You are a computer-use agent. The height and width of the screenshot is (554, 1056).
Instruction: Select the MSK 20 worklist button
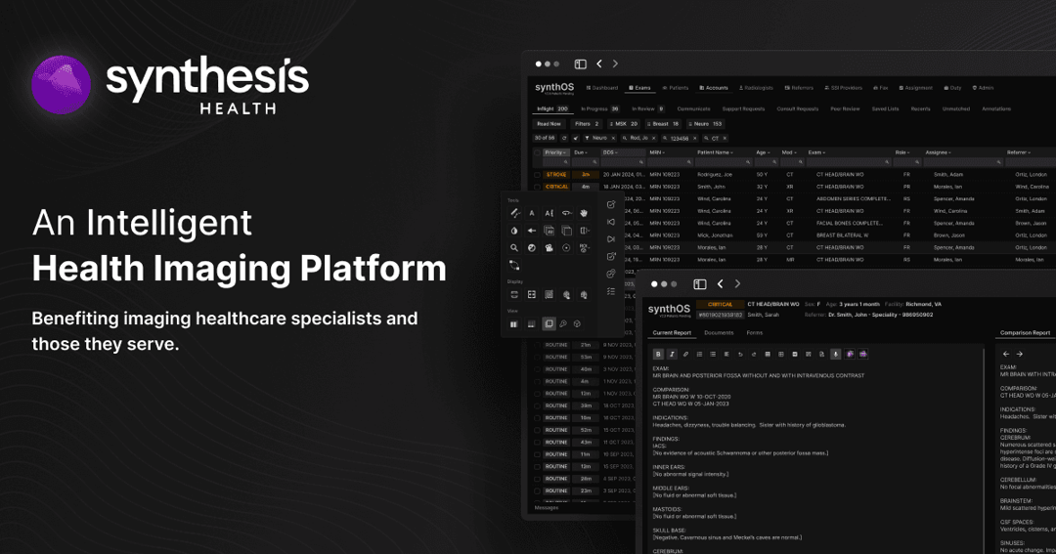click(623, 124)
